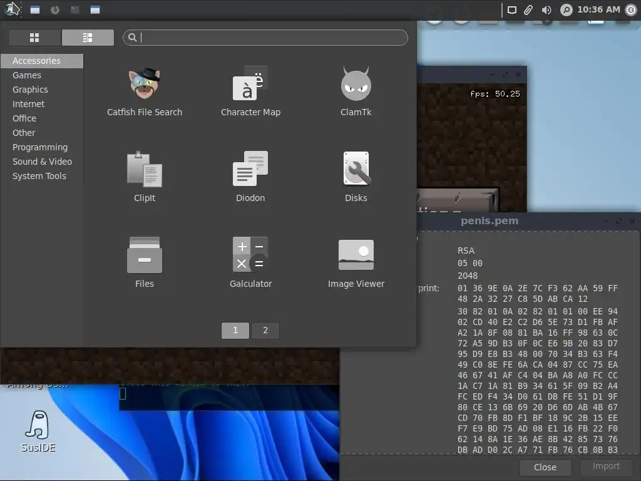Switch launcher to icon grid view

(35, 38)
